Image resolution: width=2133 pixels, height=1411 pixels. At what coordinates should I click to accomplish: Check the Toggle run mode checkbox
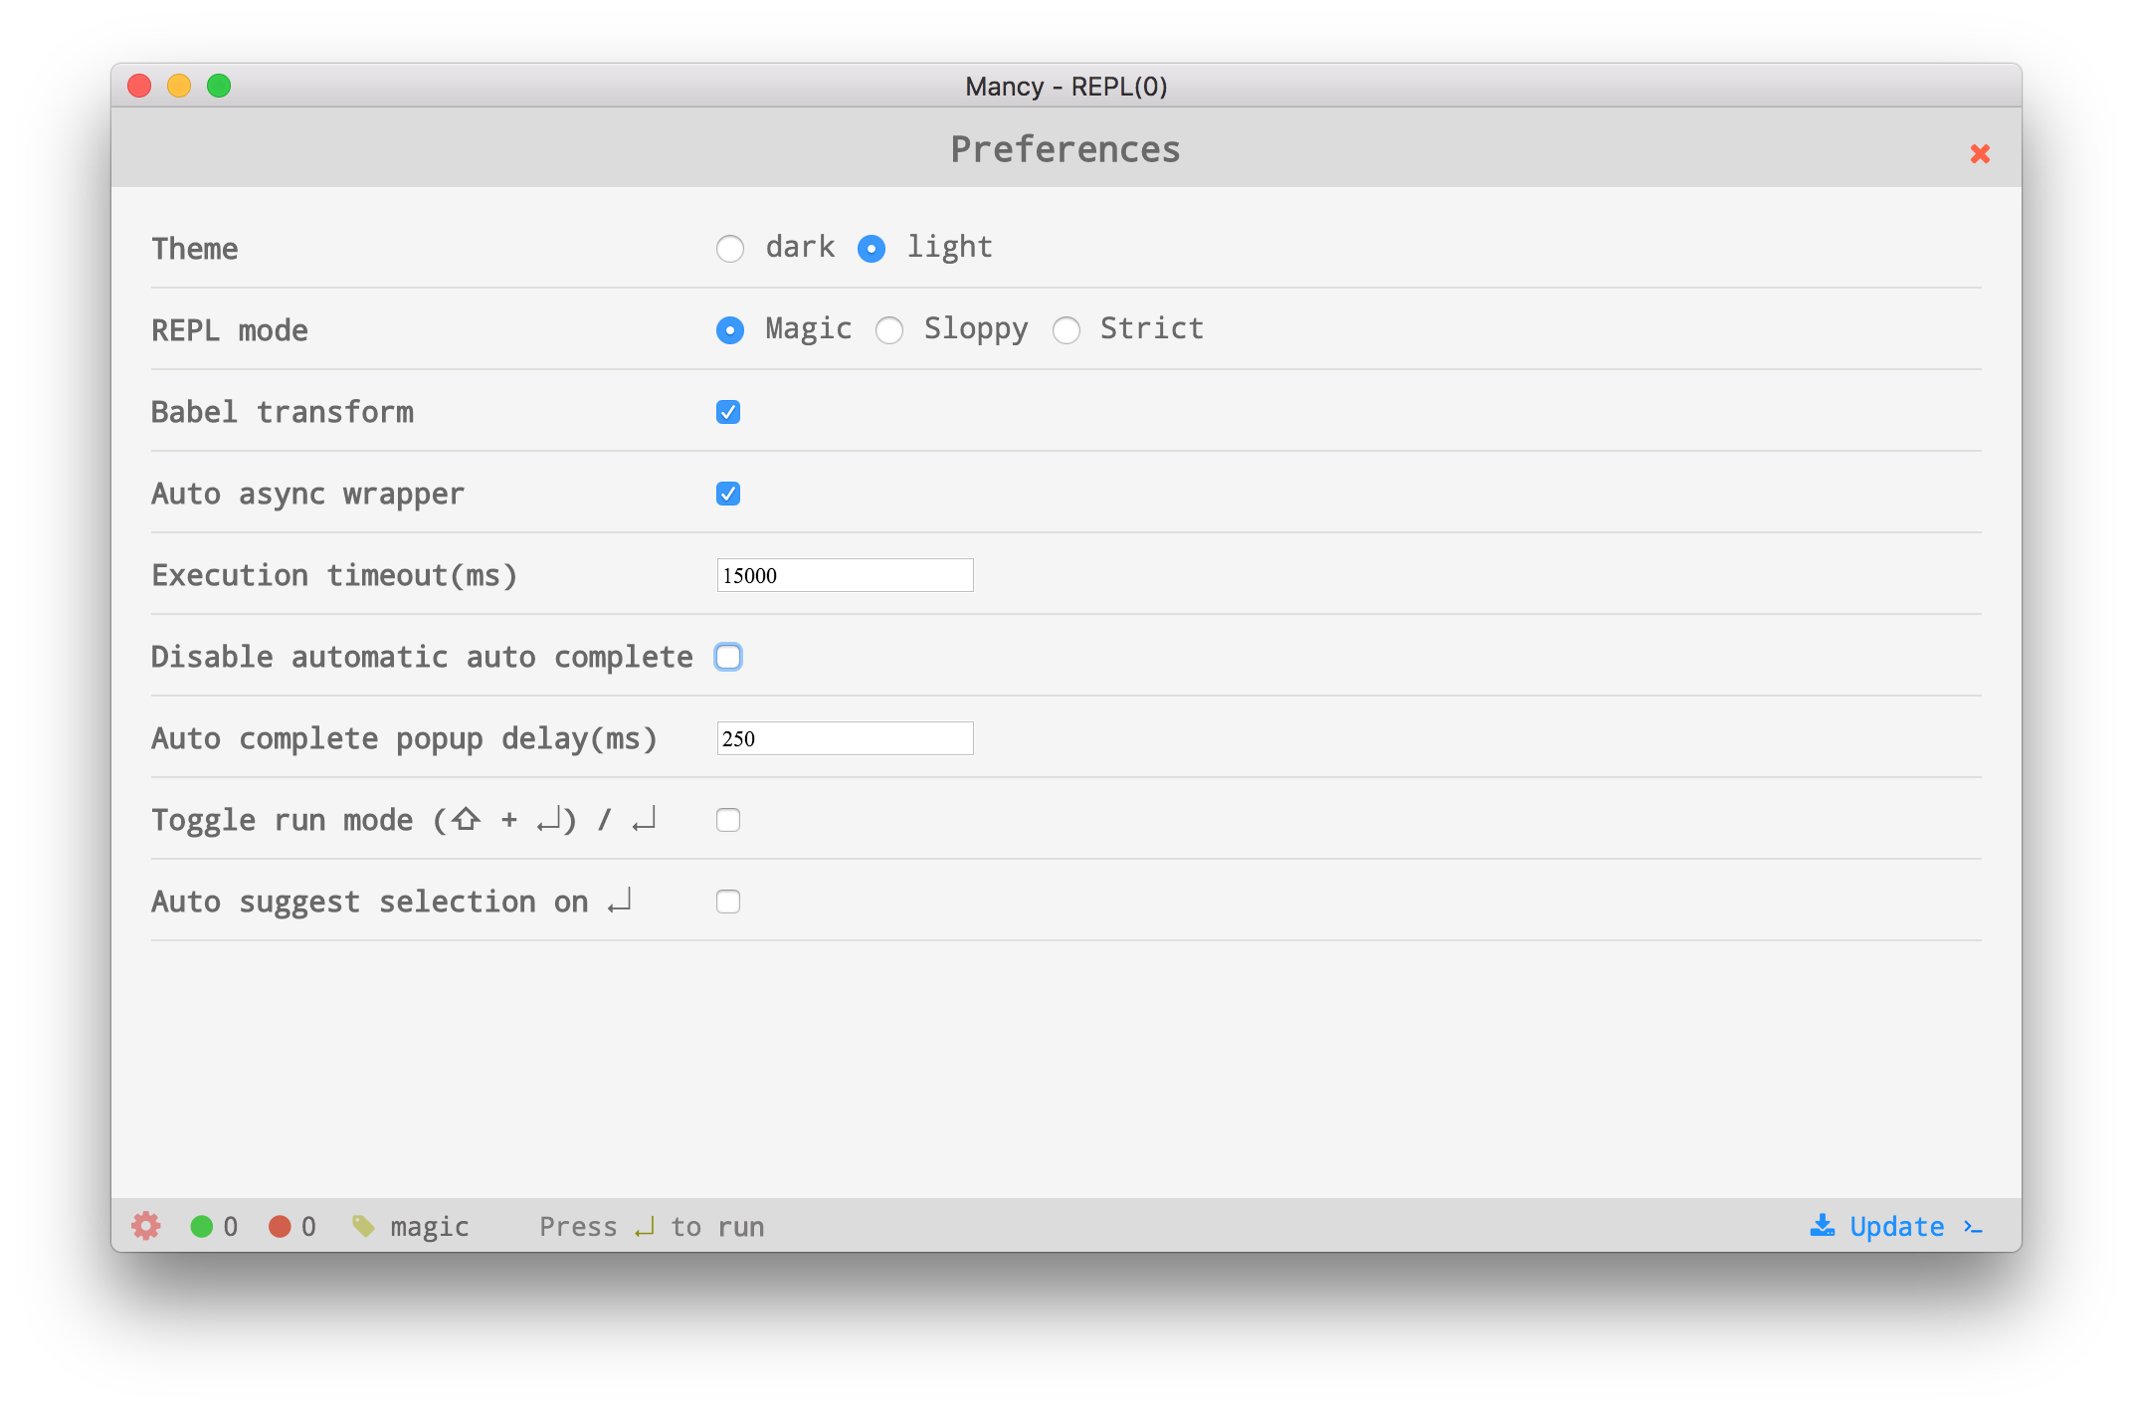[728, 820]
